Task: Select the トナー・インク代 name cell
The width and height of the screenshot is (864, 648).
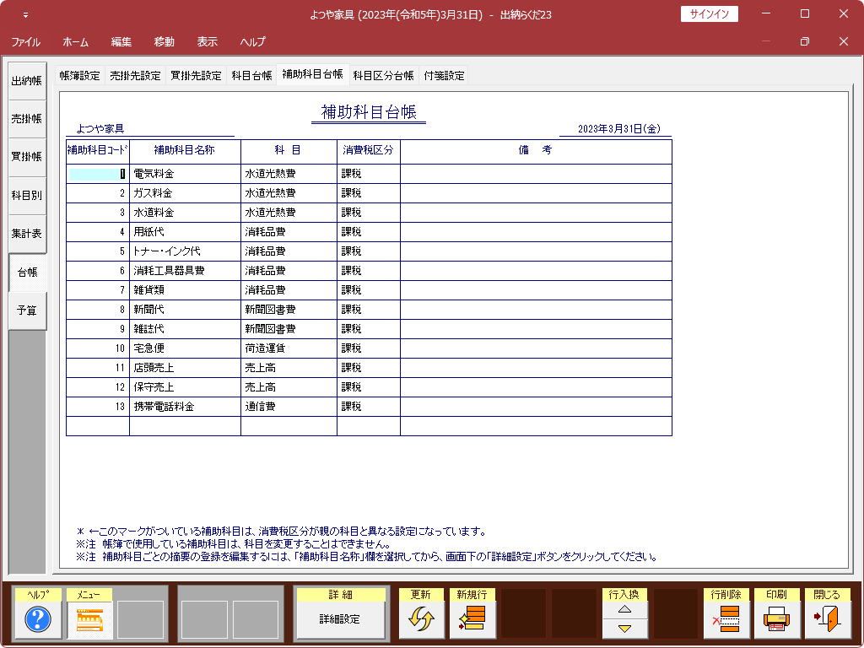Action: (x=185, y=251)
